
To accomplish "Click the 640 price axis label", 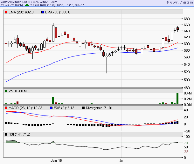I will [x=187, y=31].
